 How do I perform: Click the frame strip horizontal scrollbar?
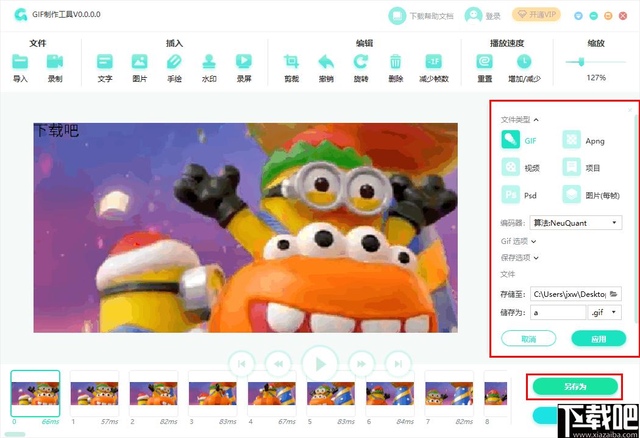tap(15, 434)
